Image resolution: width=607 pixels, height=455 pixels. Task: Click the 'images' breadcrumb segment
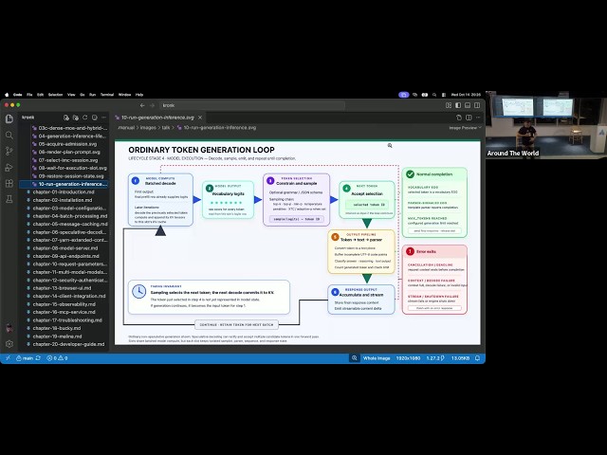click(148, 128)
